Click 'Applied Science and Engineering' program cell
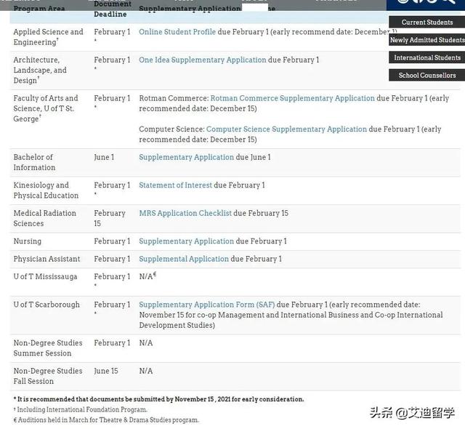Image resolution: width=465 pixels, height=429 pixels. click(x=49, y=37)
